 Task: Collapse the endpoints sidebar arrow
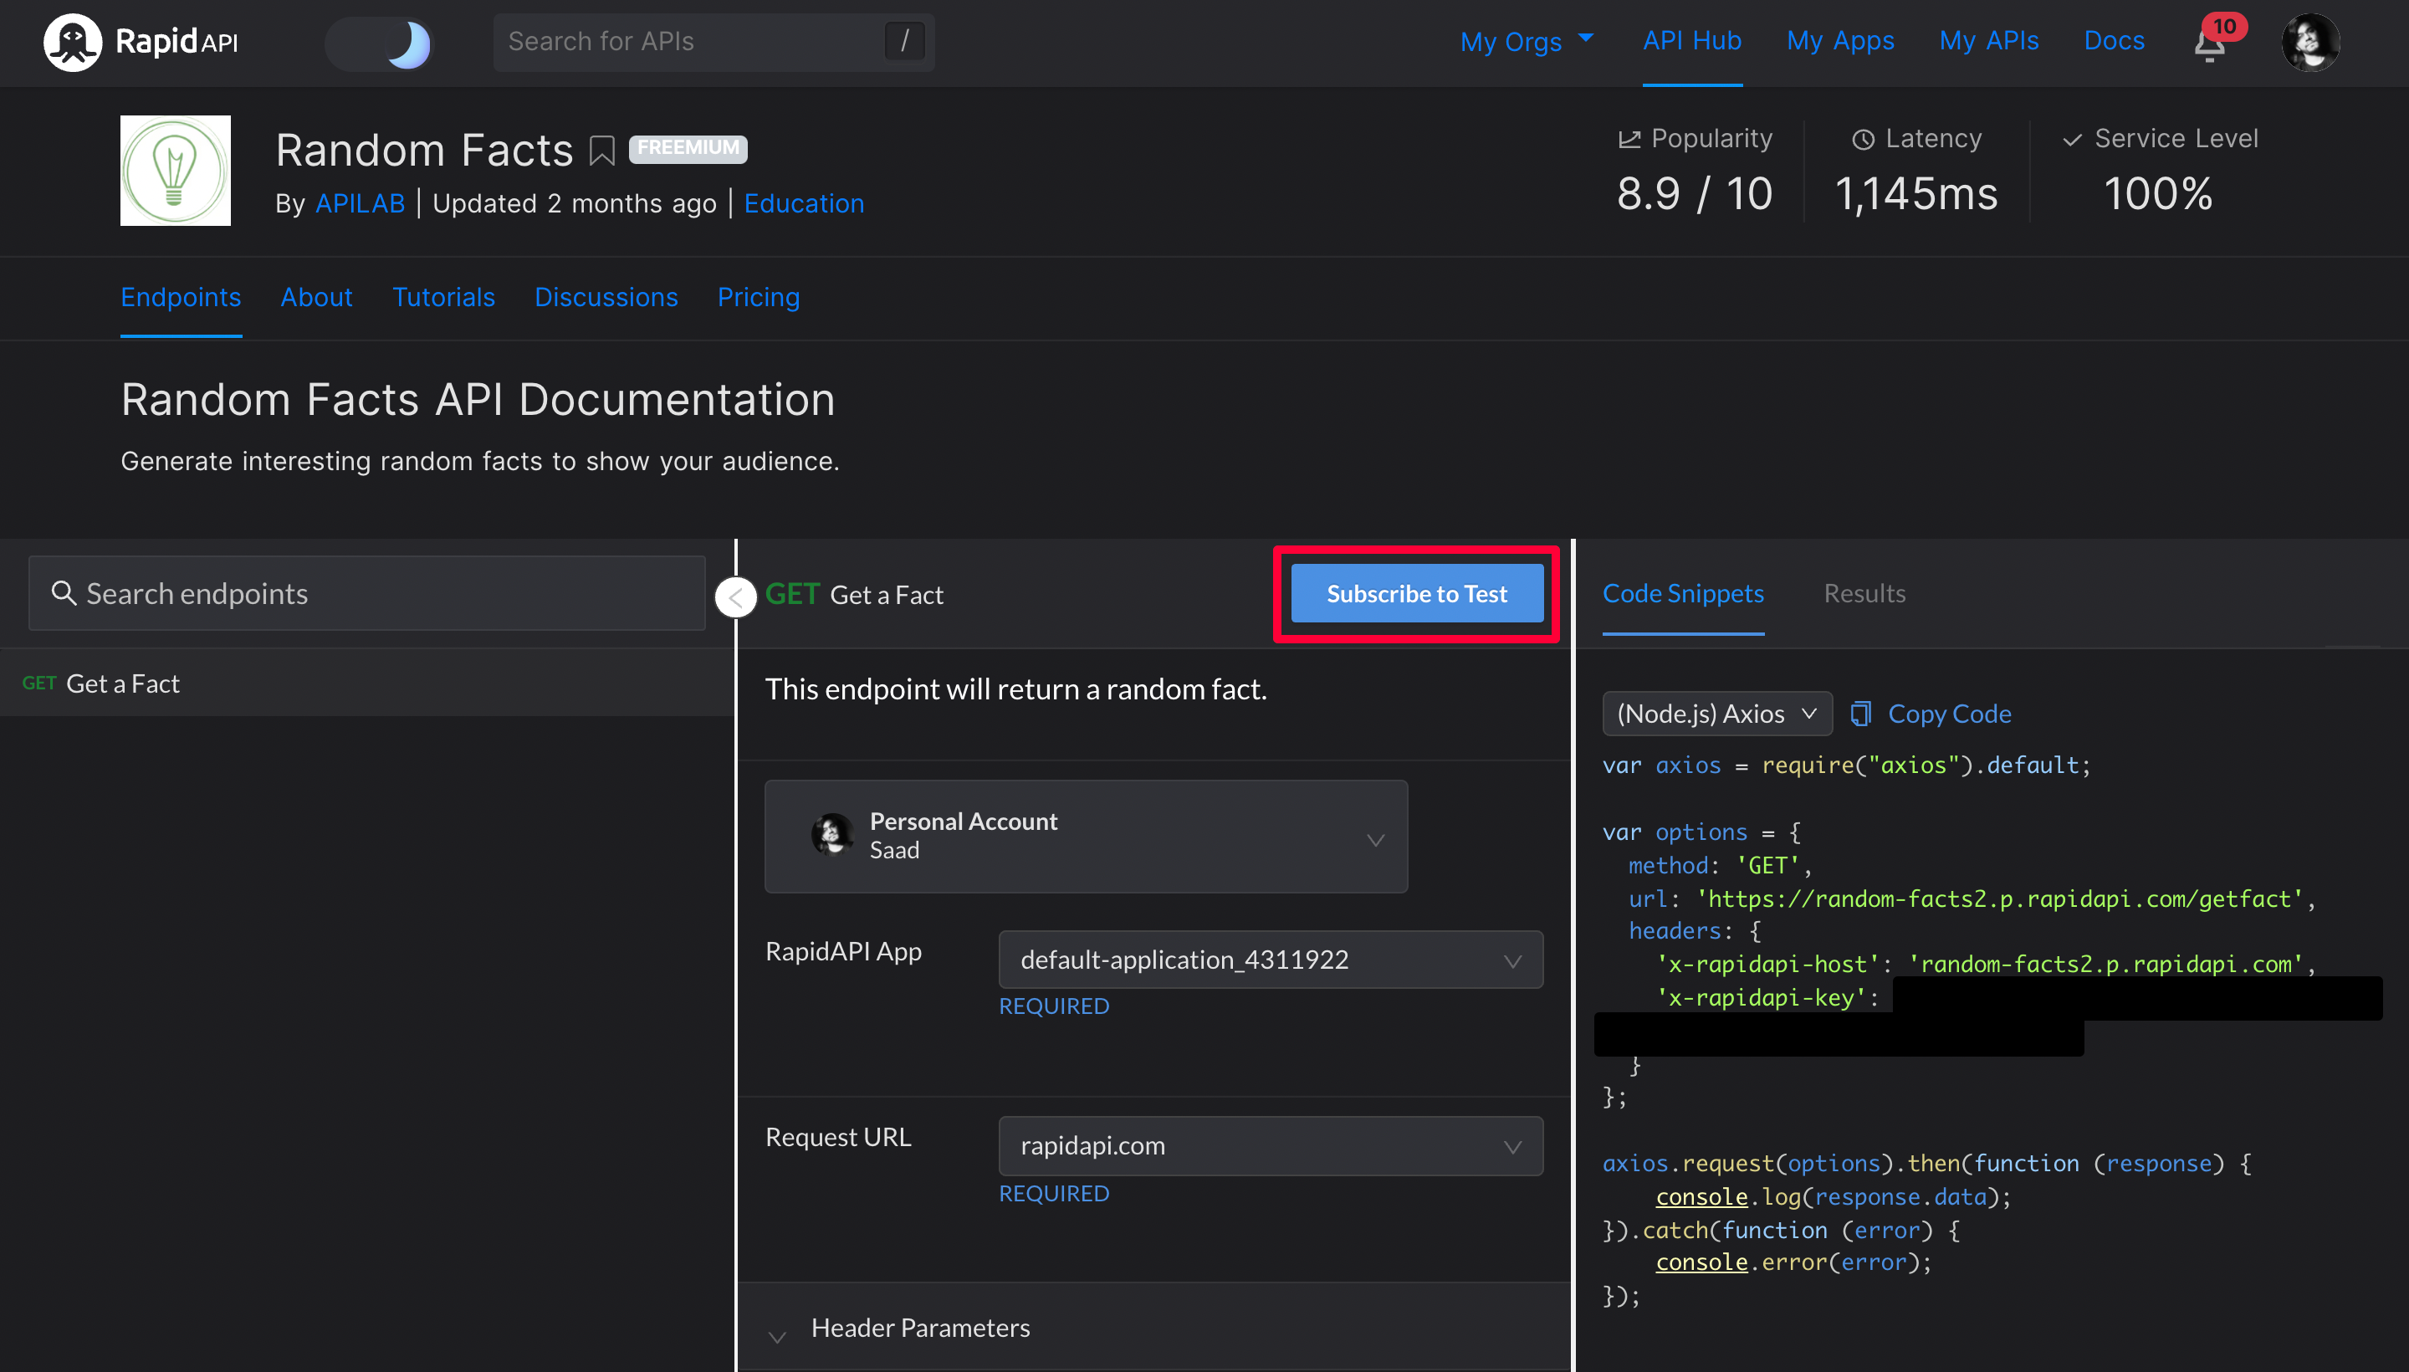736,596
